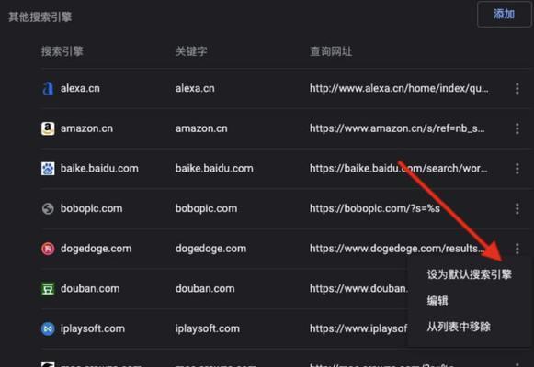Screen dimensions: 534x367
Task: Open more actions for alexa.cn
Action: pos(517,88)
